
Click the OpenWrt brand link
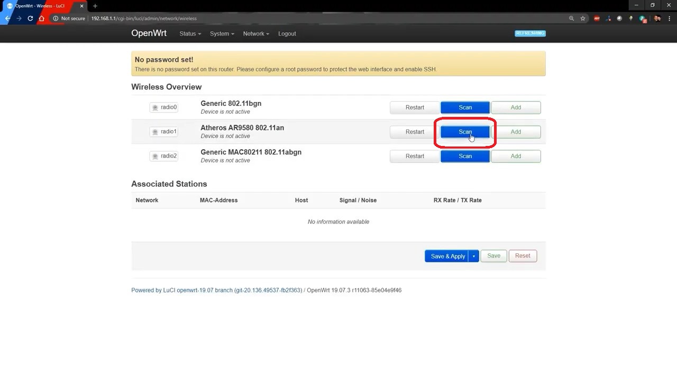click(x=149, y=33)
